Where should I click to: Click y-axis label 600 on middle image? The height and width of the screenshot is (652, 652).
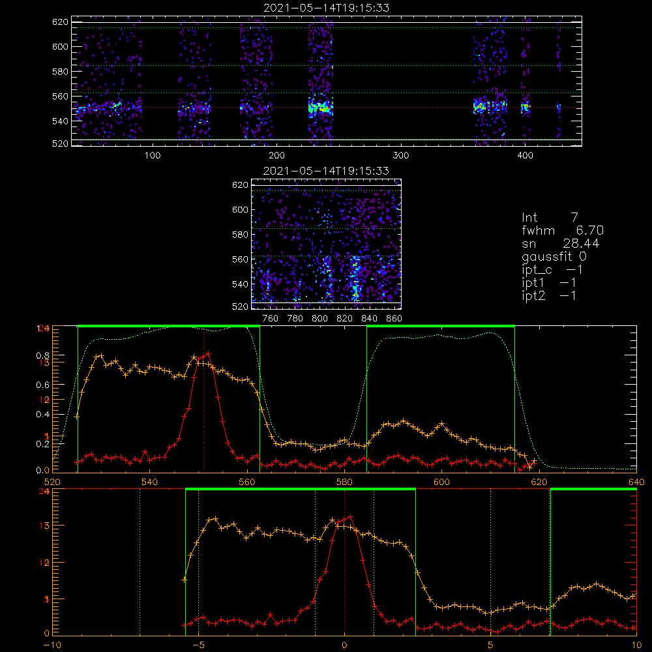(x=240, y=209)
